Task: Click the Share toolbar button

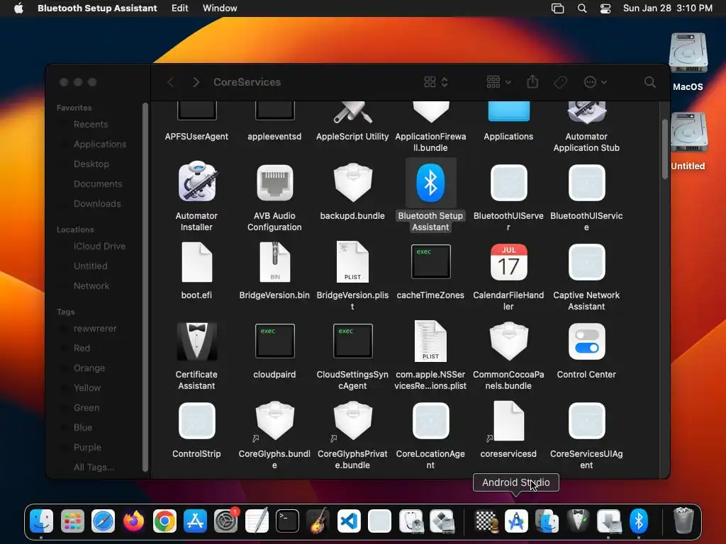Action: (x=532, y=82)
